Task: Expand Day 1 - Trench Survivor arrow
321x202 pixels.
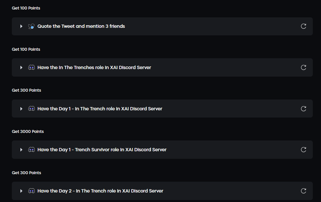Action: 21,150
